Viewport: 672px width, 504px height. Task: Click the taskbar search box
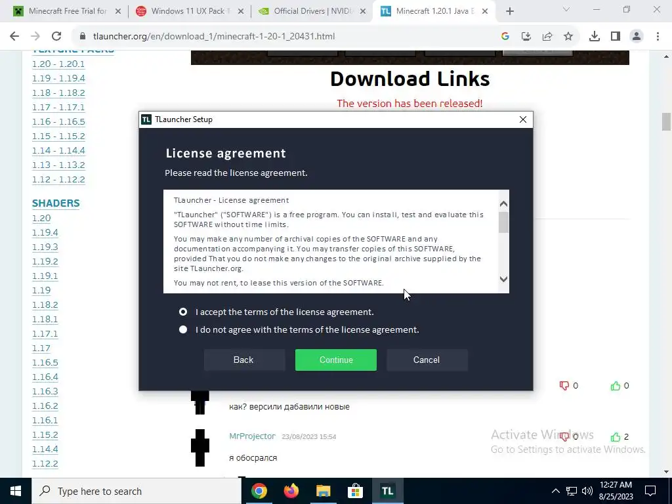pos(136,491)
